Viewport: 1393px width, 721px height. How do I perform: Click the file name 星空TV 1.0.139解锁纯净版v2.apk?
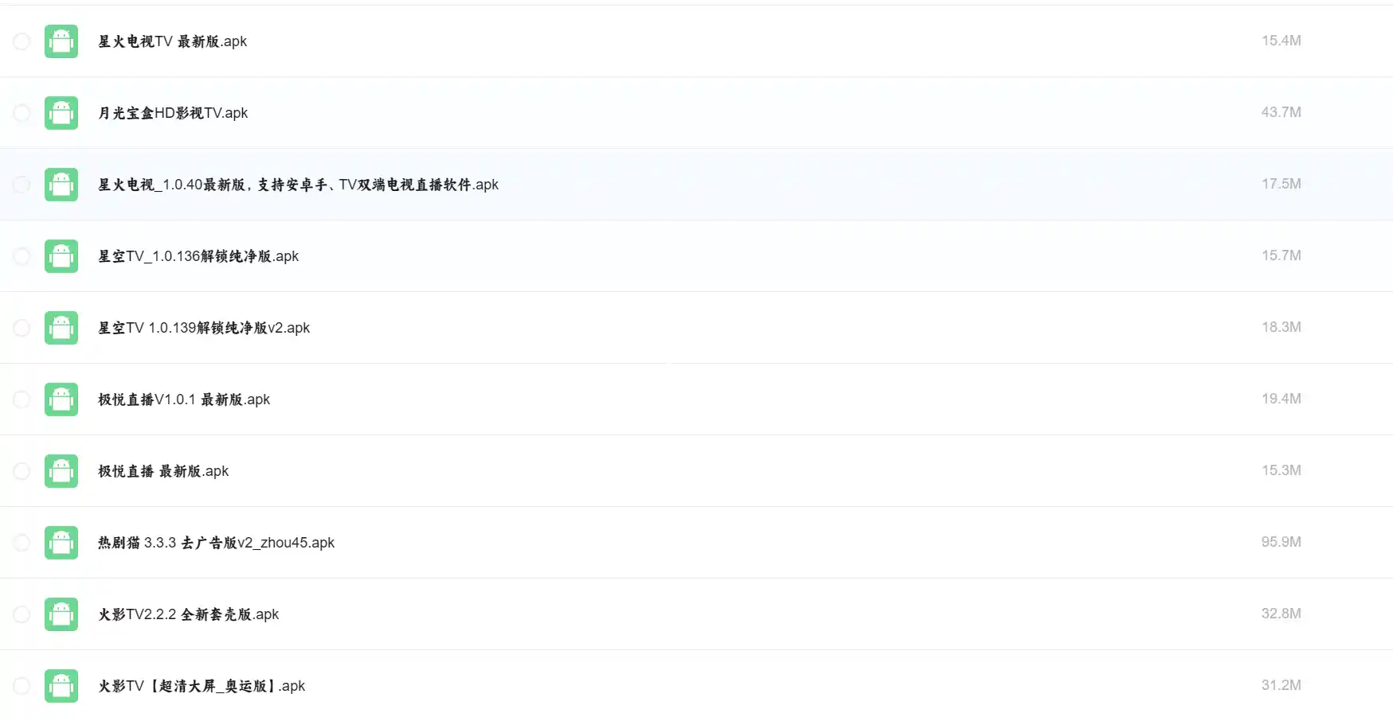click(x=204, y=328)
